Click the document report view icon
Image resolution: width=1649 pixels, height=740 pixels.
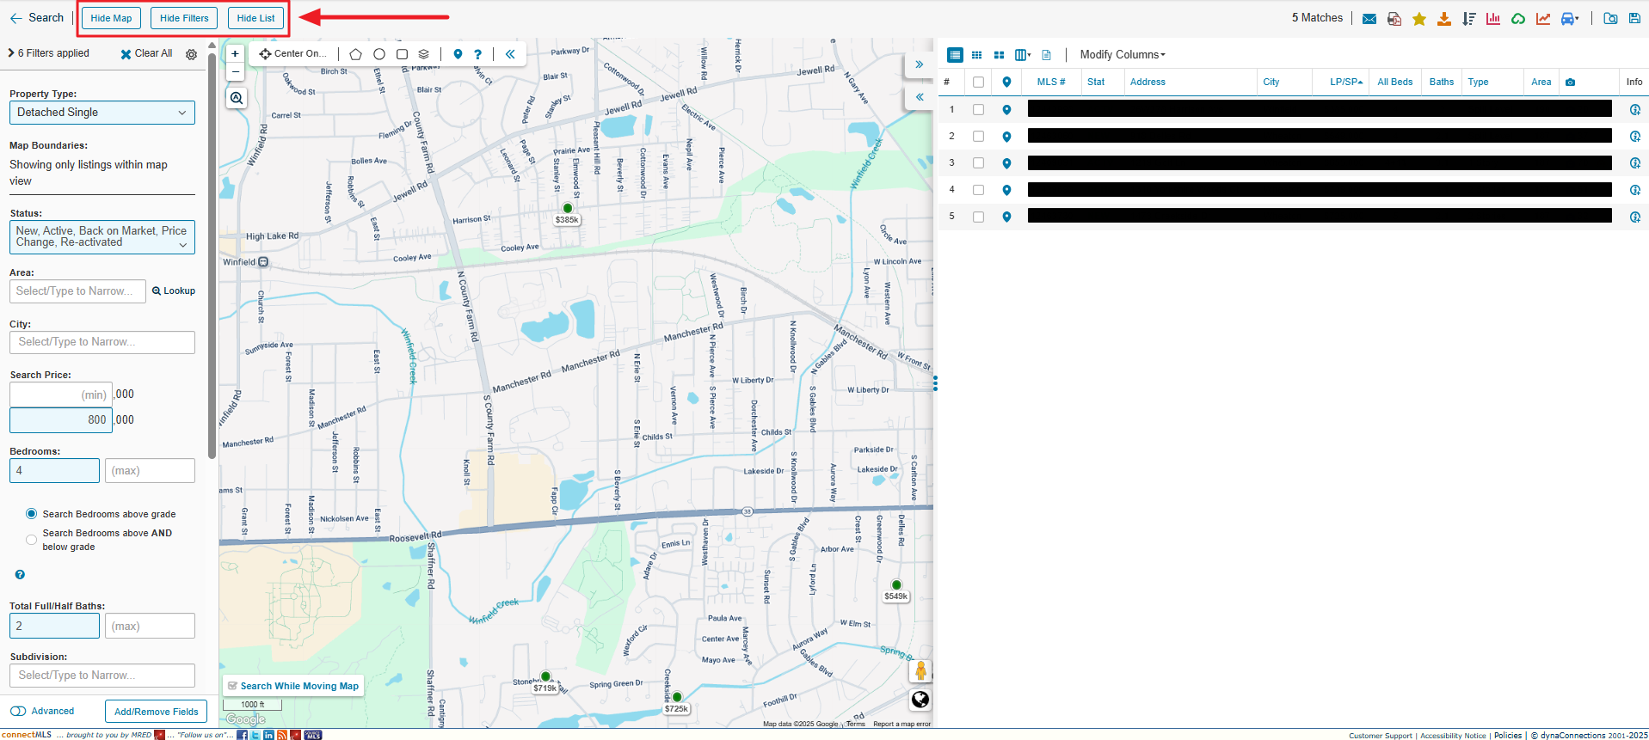coord(1047,55)
